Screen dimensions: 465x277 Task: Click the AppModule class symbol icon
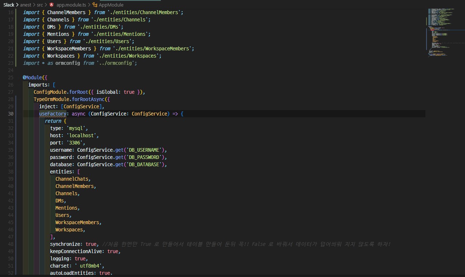(x=95, y=5)
